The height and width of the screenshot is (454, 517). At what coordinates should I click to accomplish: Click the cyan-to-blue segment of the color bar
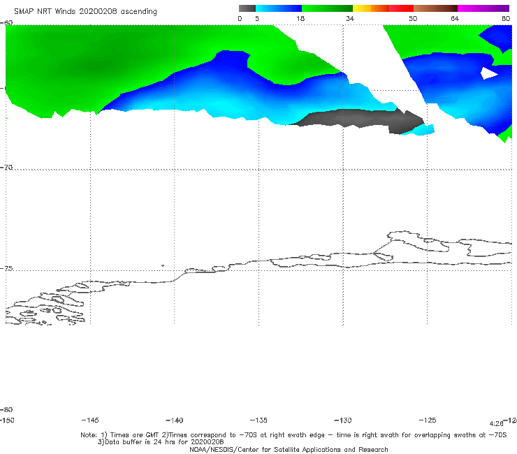[x=279, y=8]
